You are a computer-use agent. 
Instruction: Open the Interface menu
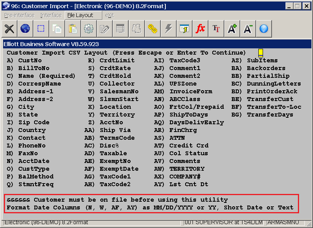[51, 15]
